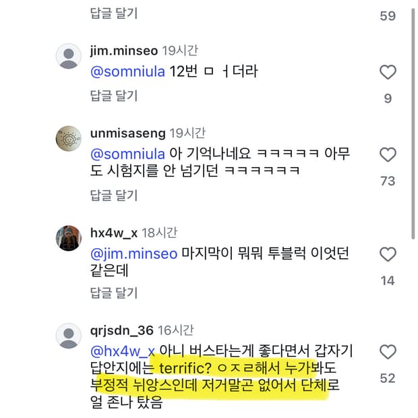Open qrjsdn_36's default avatar
This screenshot has width=418, height=418.
point(68,335)
